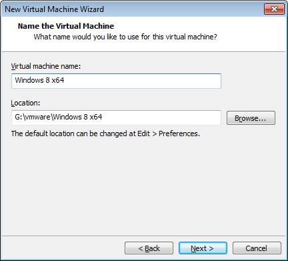This screenshot has height=261, width=288.
Task: Click the 'What name would you like' subtitle
Action: tap(125, 37)
